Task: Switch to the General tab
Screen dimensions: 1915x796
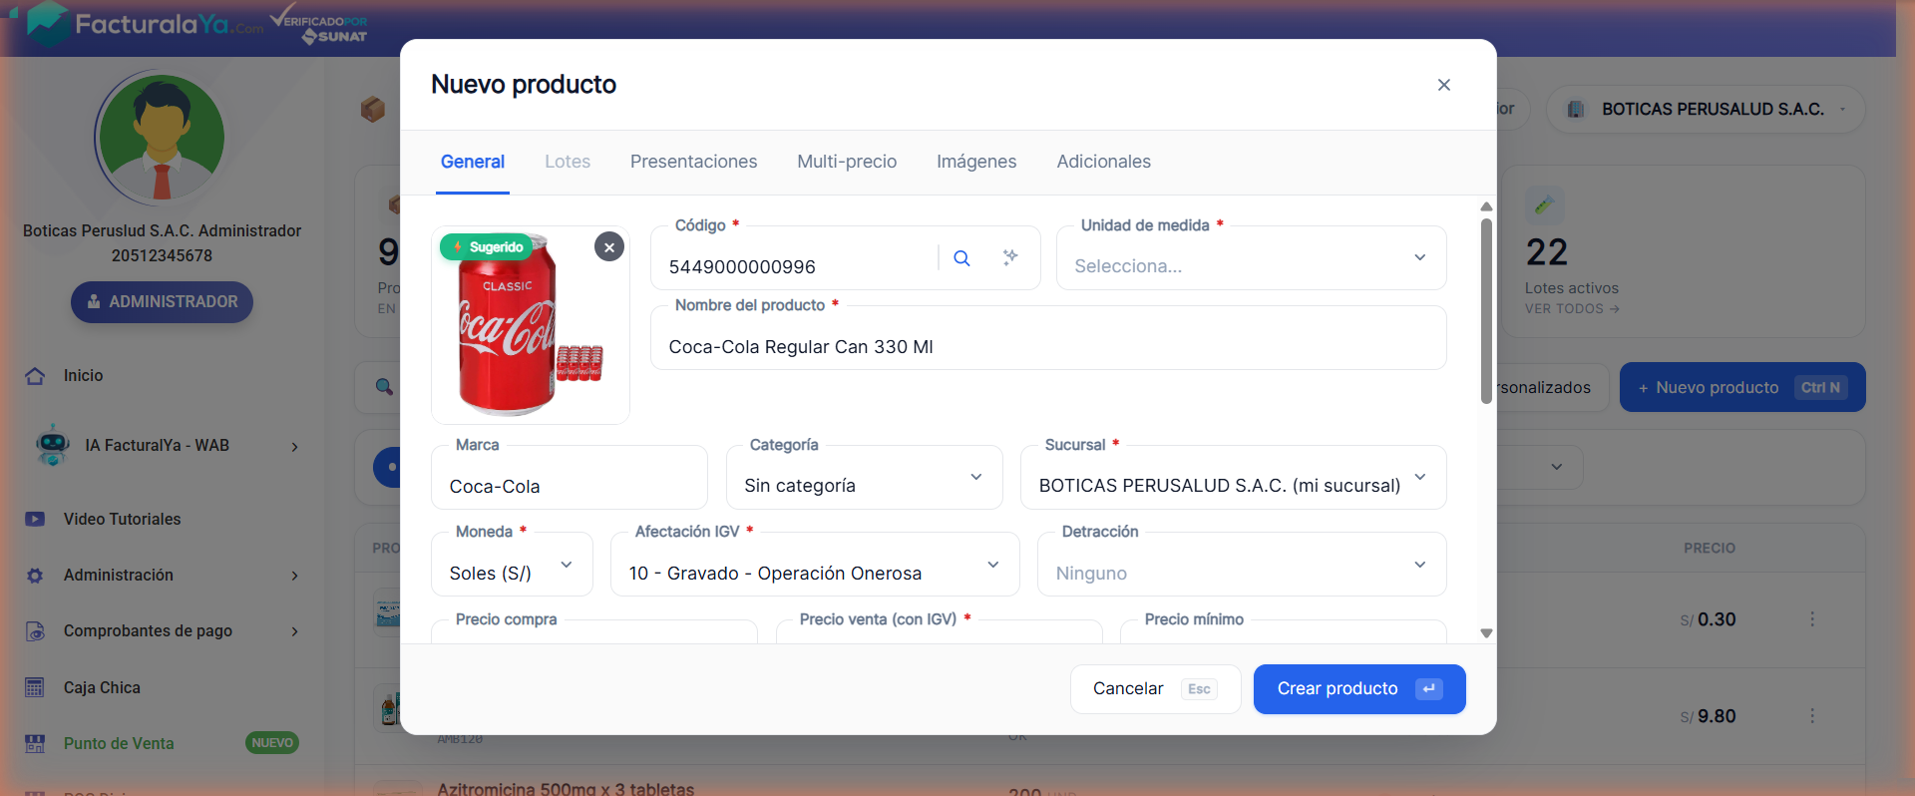Action: [473, 162]
